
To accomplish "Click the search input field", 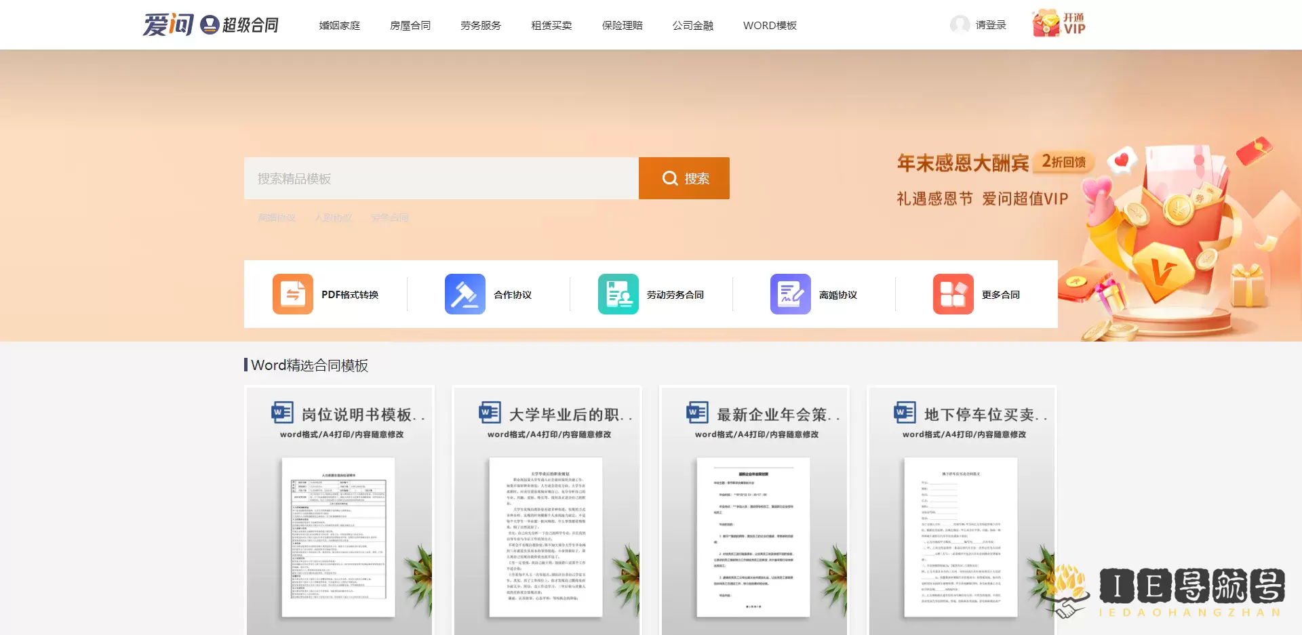I will point(441,178).
